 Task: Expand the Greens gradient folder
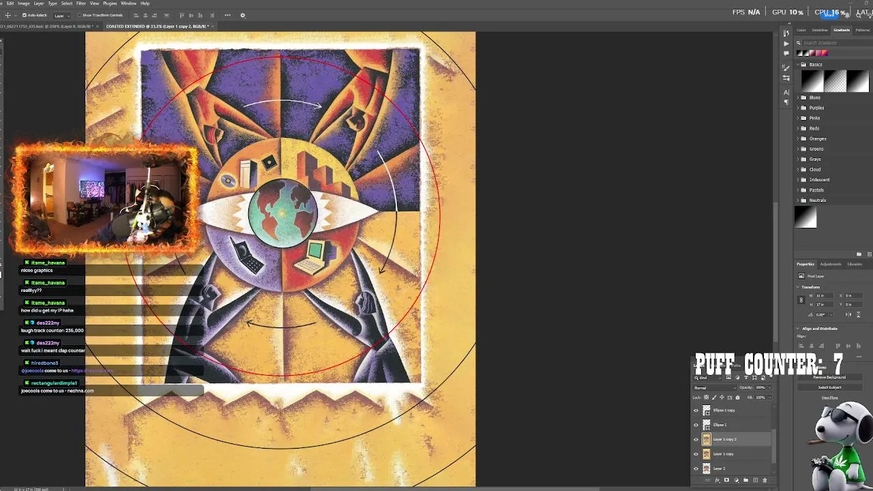point(798,149)
